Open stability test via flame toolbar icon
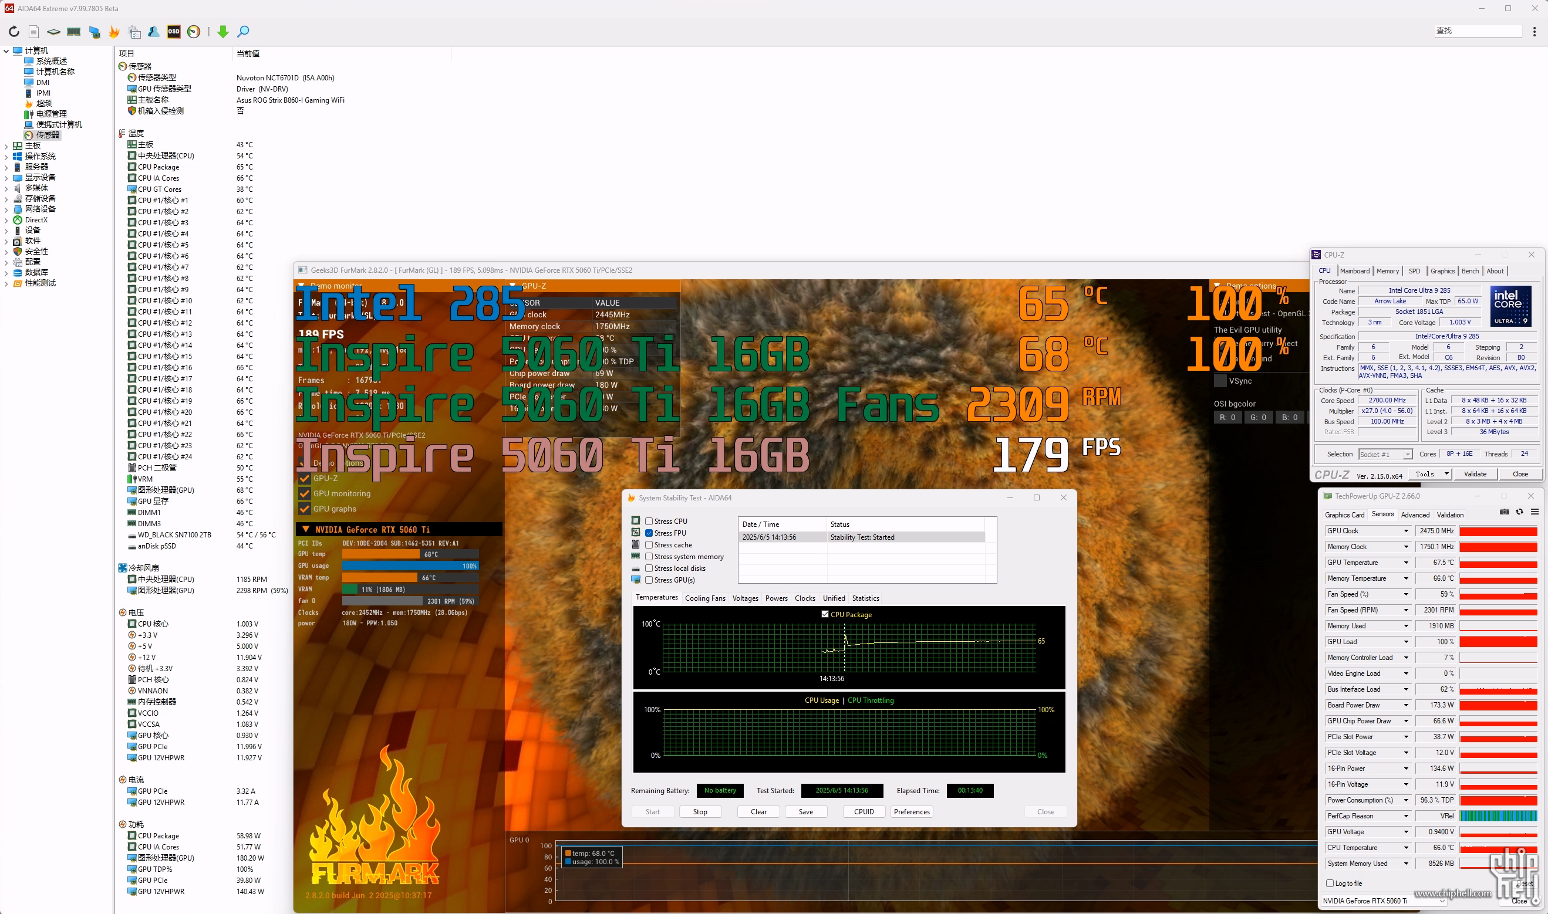The image size is (1548, 914). 114,32
